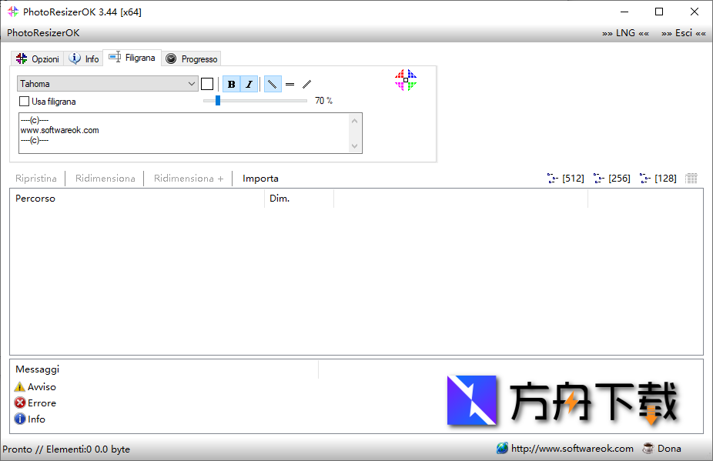The width and height of the screenshot is (713, 461).
Task: Open the softwareok.com website link
Action: point(571,448)
